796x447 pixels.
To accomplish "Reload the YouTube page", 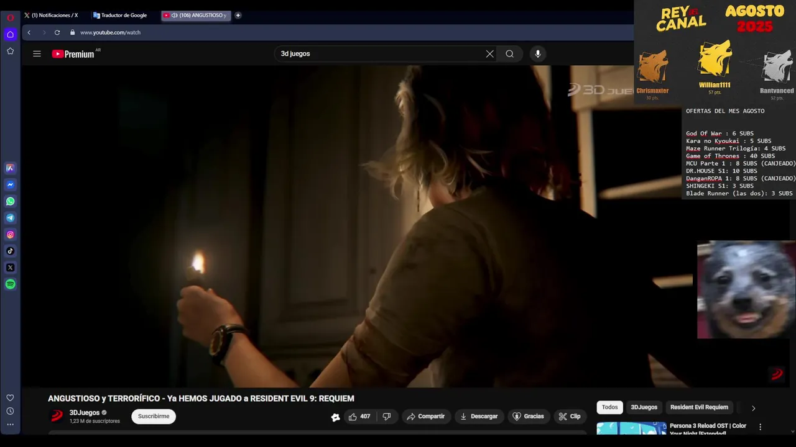I will coord(57,32).
